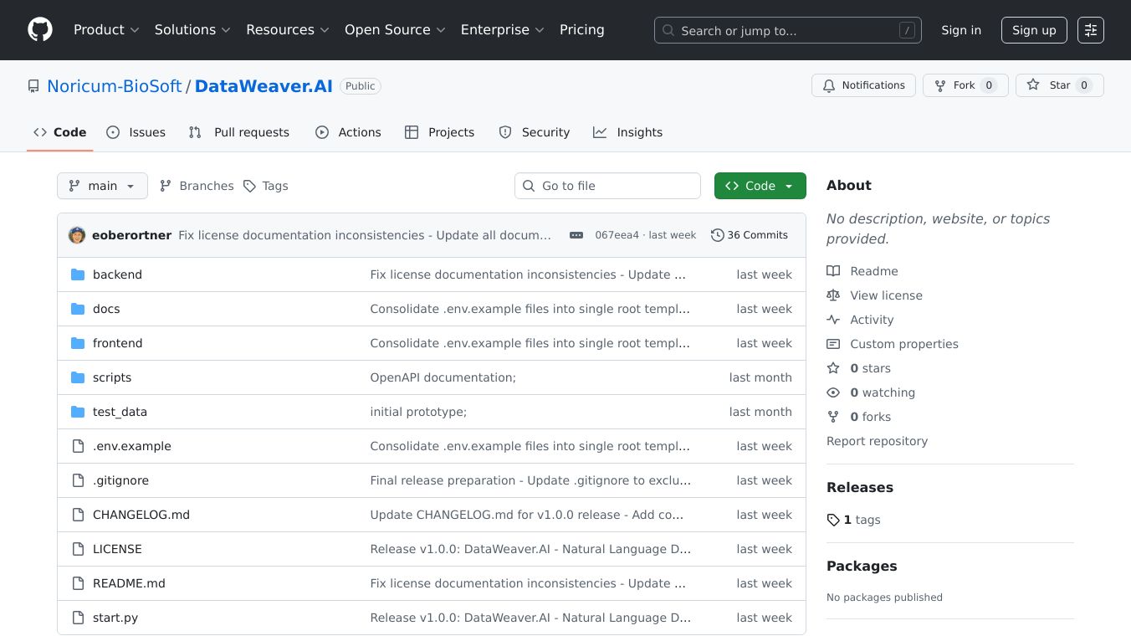Expand the green Code dropdown
This screenshot has width=1131, height=636.
click(760, 186)
